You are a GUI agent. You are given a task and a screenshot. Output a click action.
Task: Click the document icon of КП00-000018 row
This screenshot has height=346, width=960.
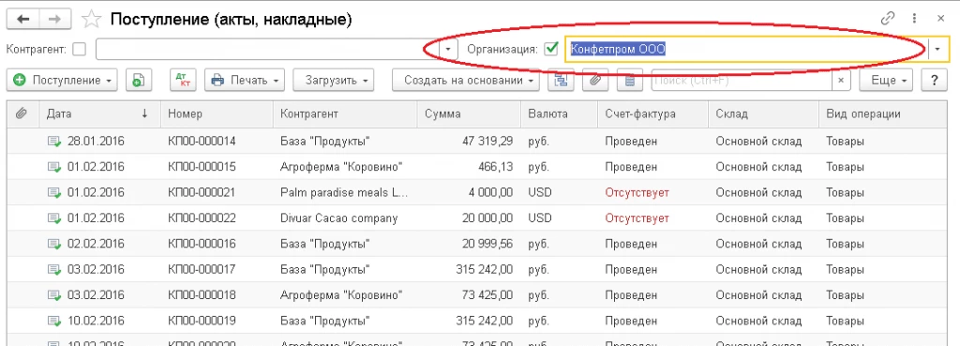[x=55, y=295]
